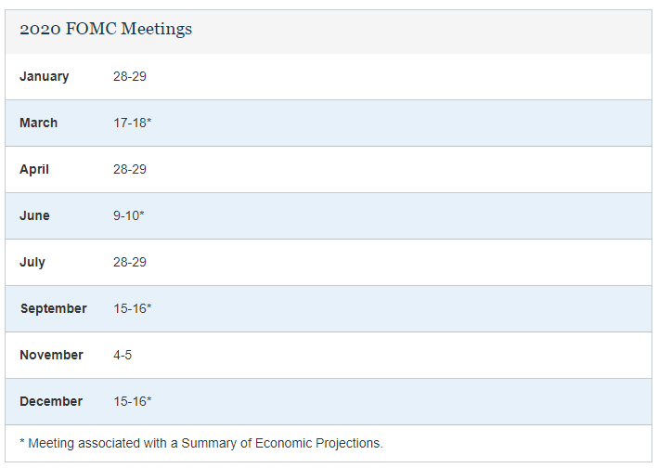Screen dimensions: 658x468
Task: Select the March month label
Action: [x=39, y=123]
